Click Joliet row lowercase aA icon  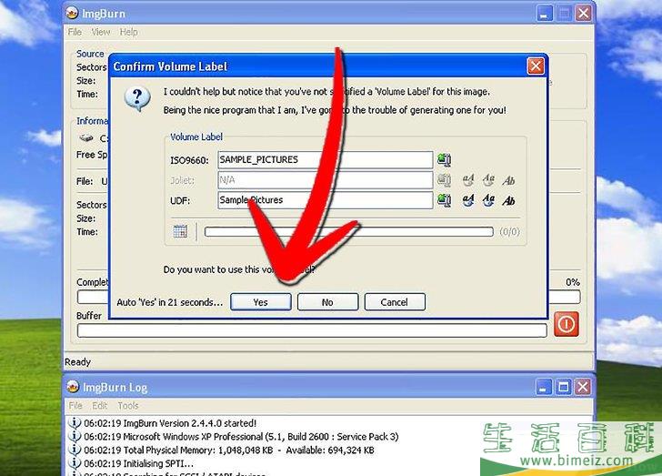tap(468, 180)
